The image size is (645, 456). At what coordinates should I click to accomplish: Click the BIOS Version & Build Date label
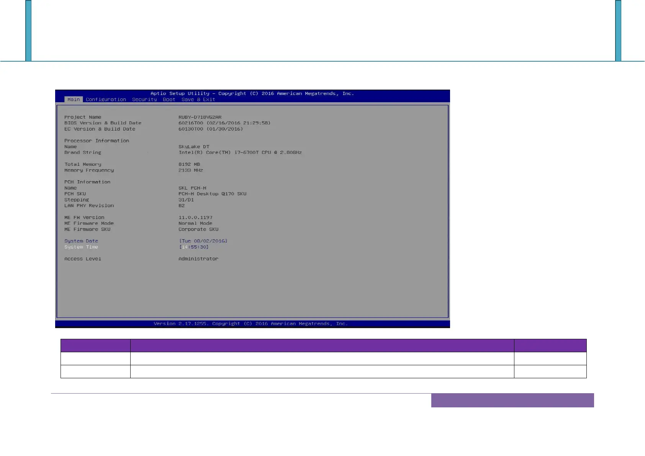pos(103,123)
